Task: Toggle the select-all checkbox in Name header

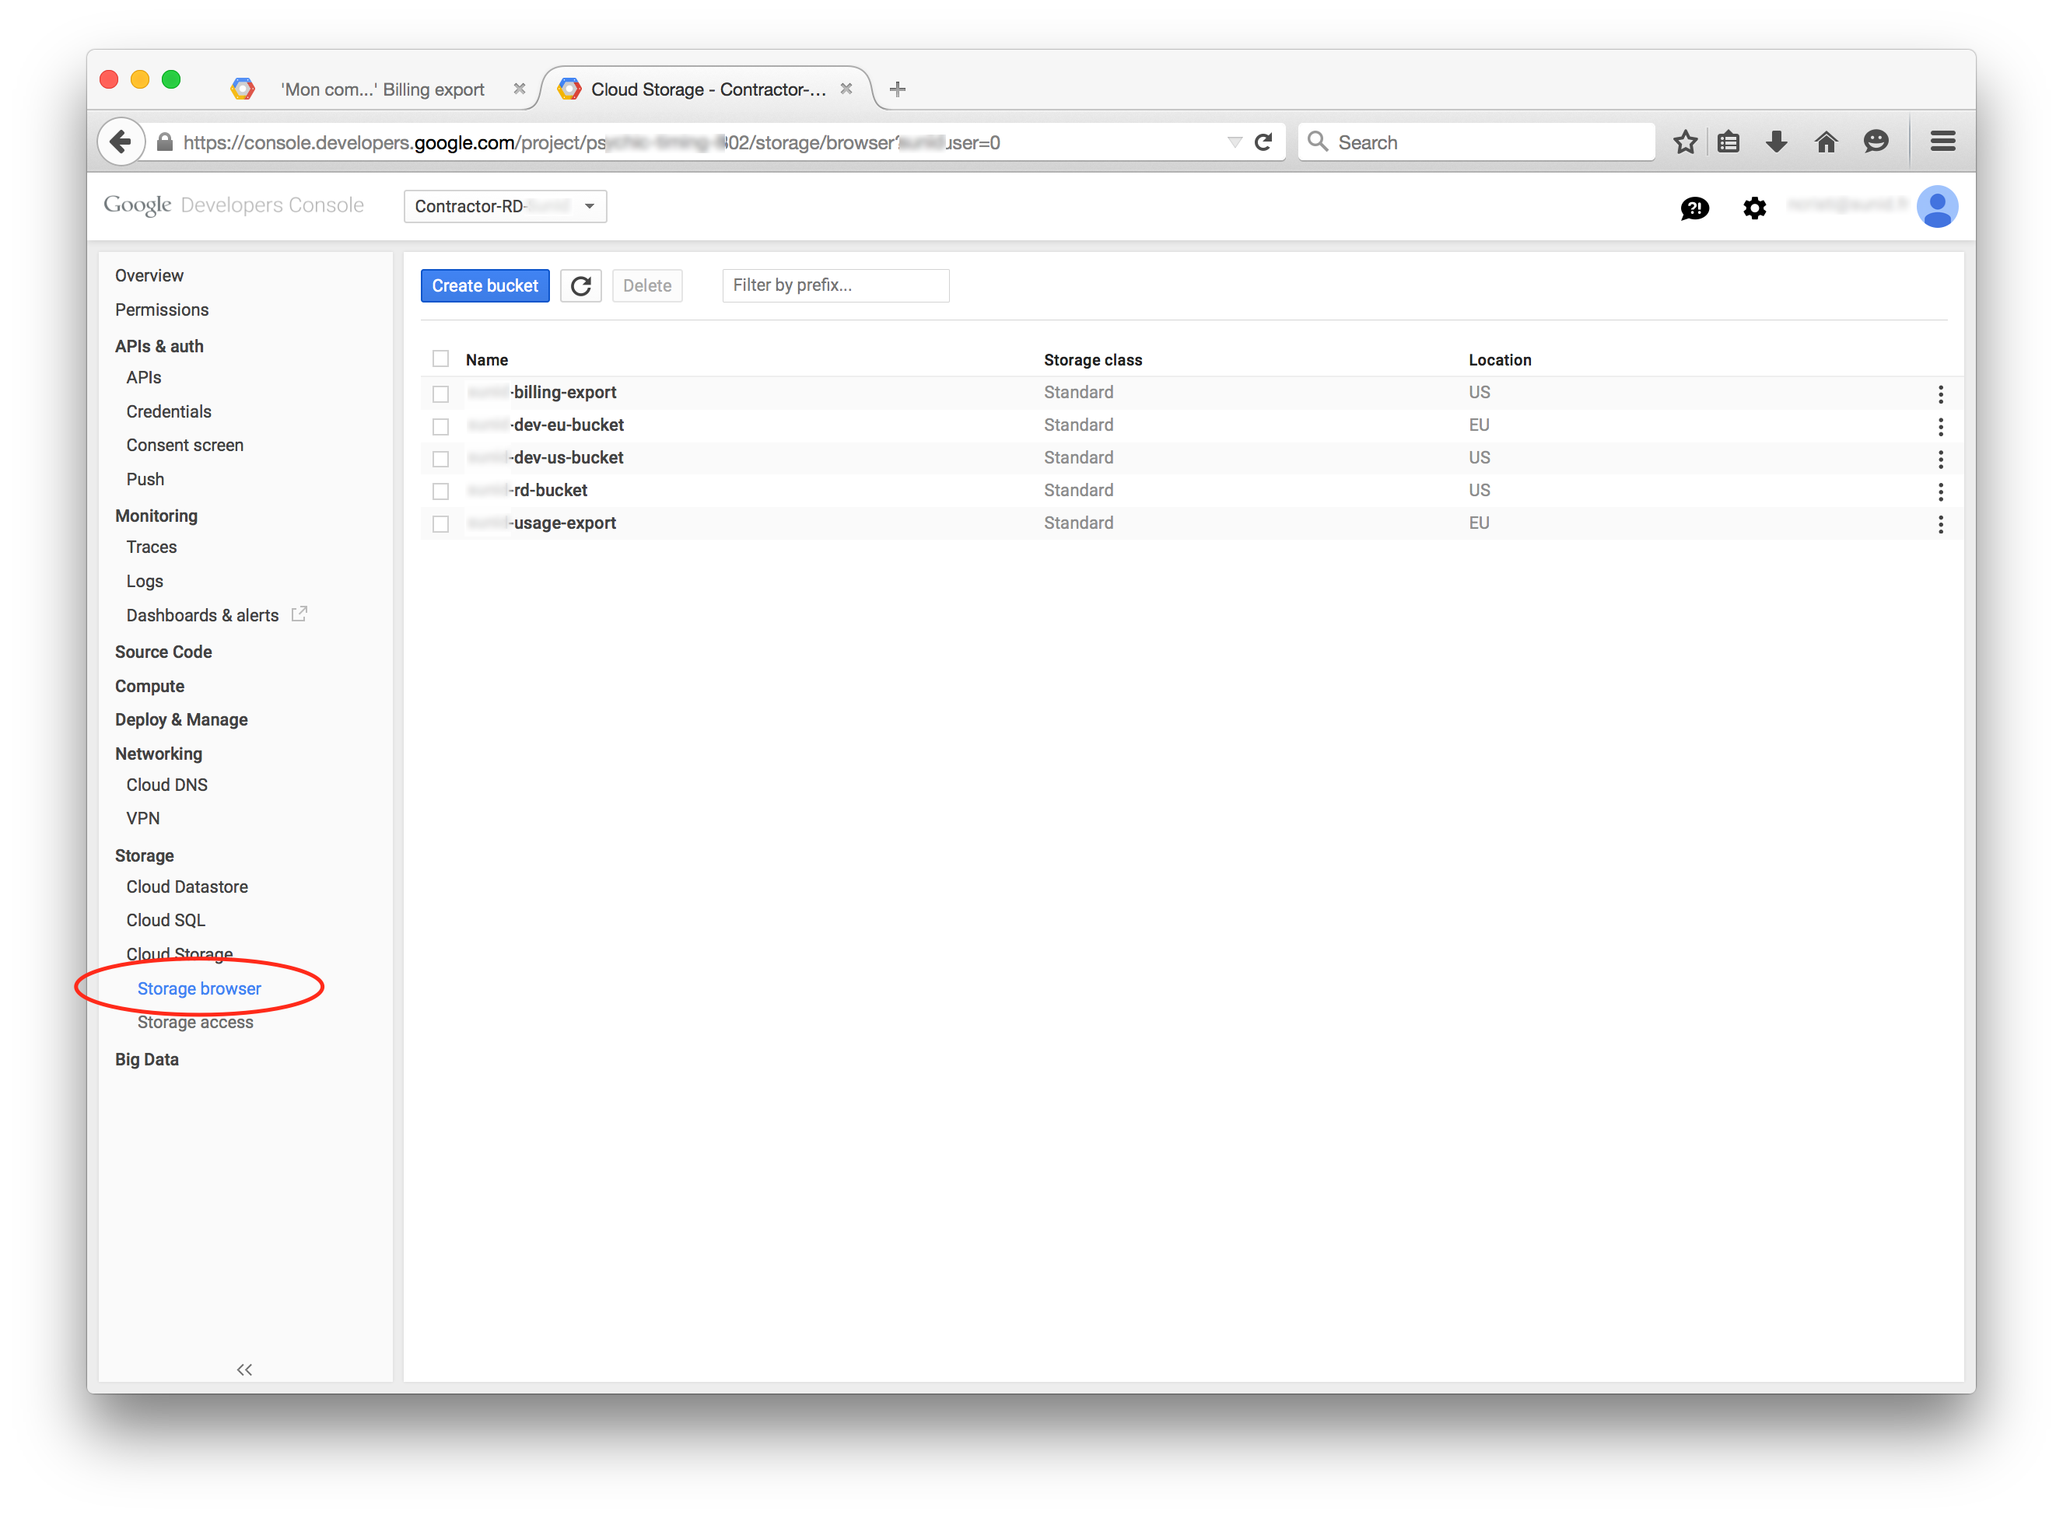Action: (440, 359)
